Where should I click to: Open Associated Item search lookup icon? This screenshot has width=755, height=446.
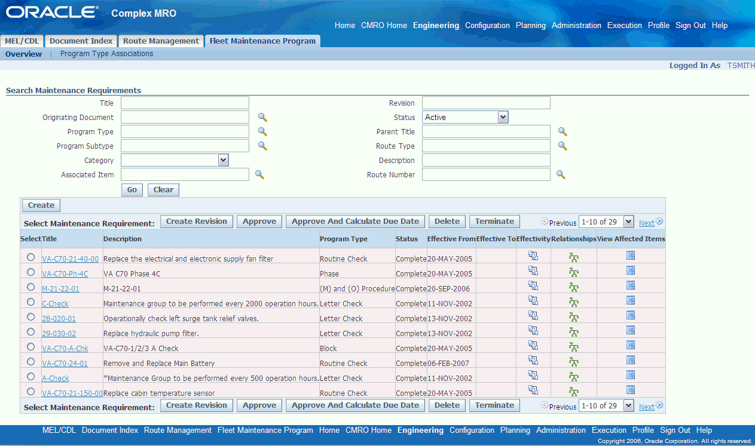259,174
